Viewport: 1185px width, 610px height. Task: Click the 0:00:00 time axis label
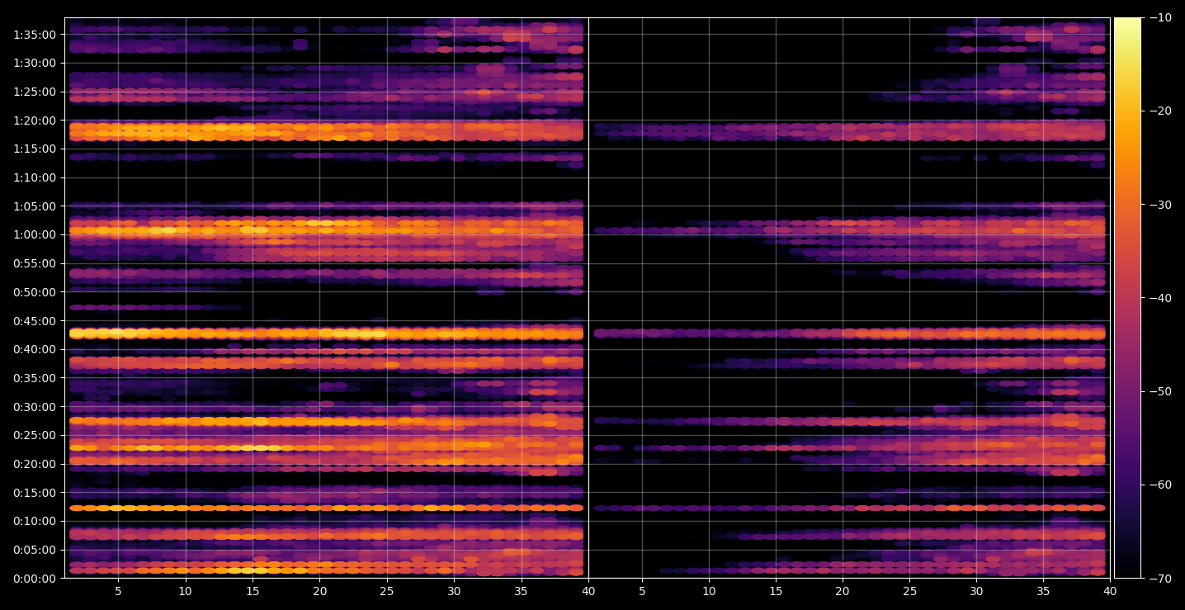(35, 578)
